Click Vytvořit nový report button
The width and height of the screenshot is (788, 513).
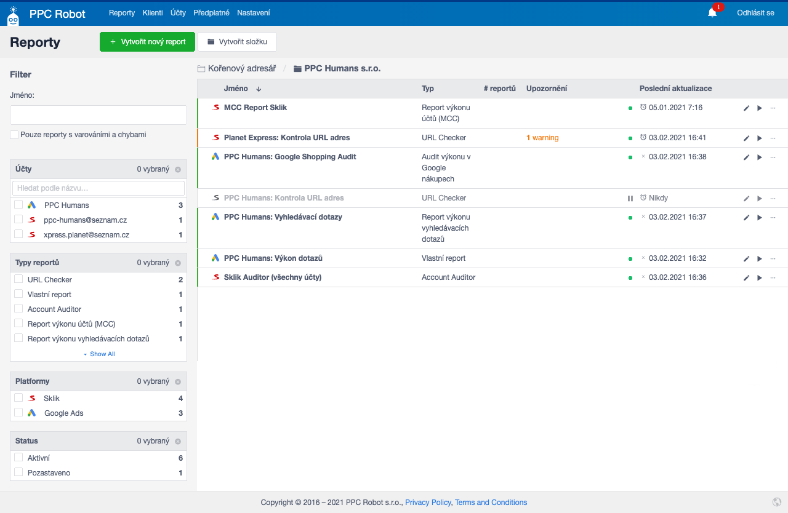click(x=147, y=42)
